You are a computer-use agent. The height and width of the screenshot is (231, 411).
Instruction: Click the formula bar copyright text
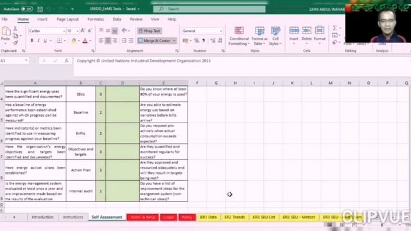(144, 61)
